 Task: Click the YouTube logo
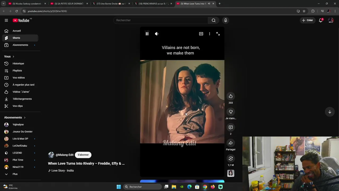point(21,20)
